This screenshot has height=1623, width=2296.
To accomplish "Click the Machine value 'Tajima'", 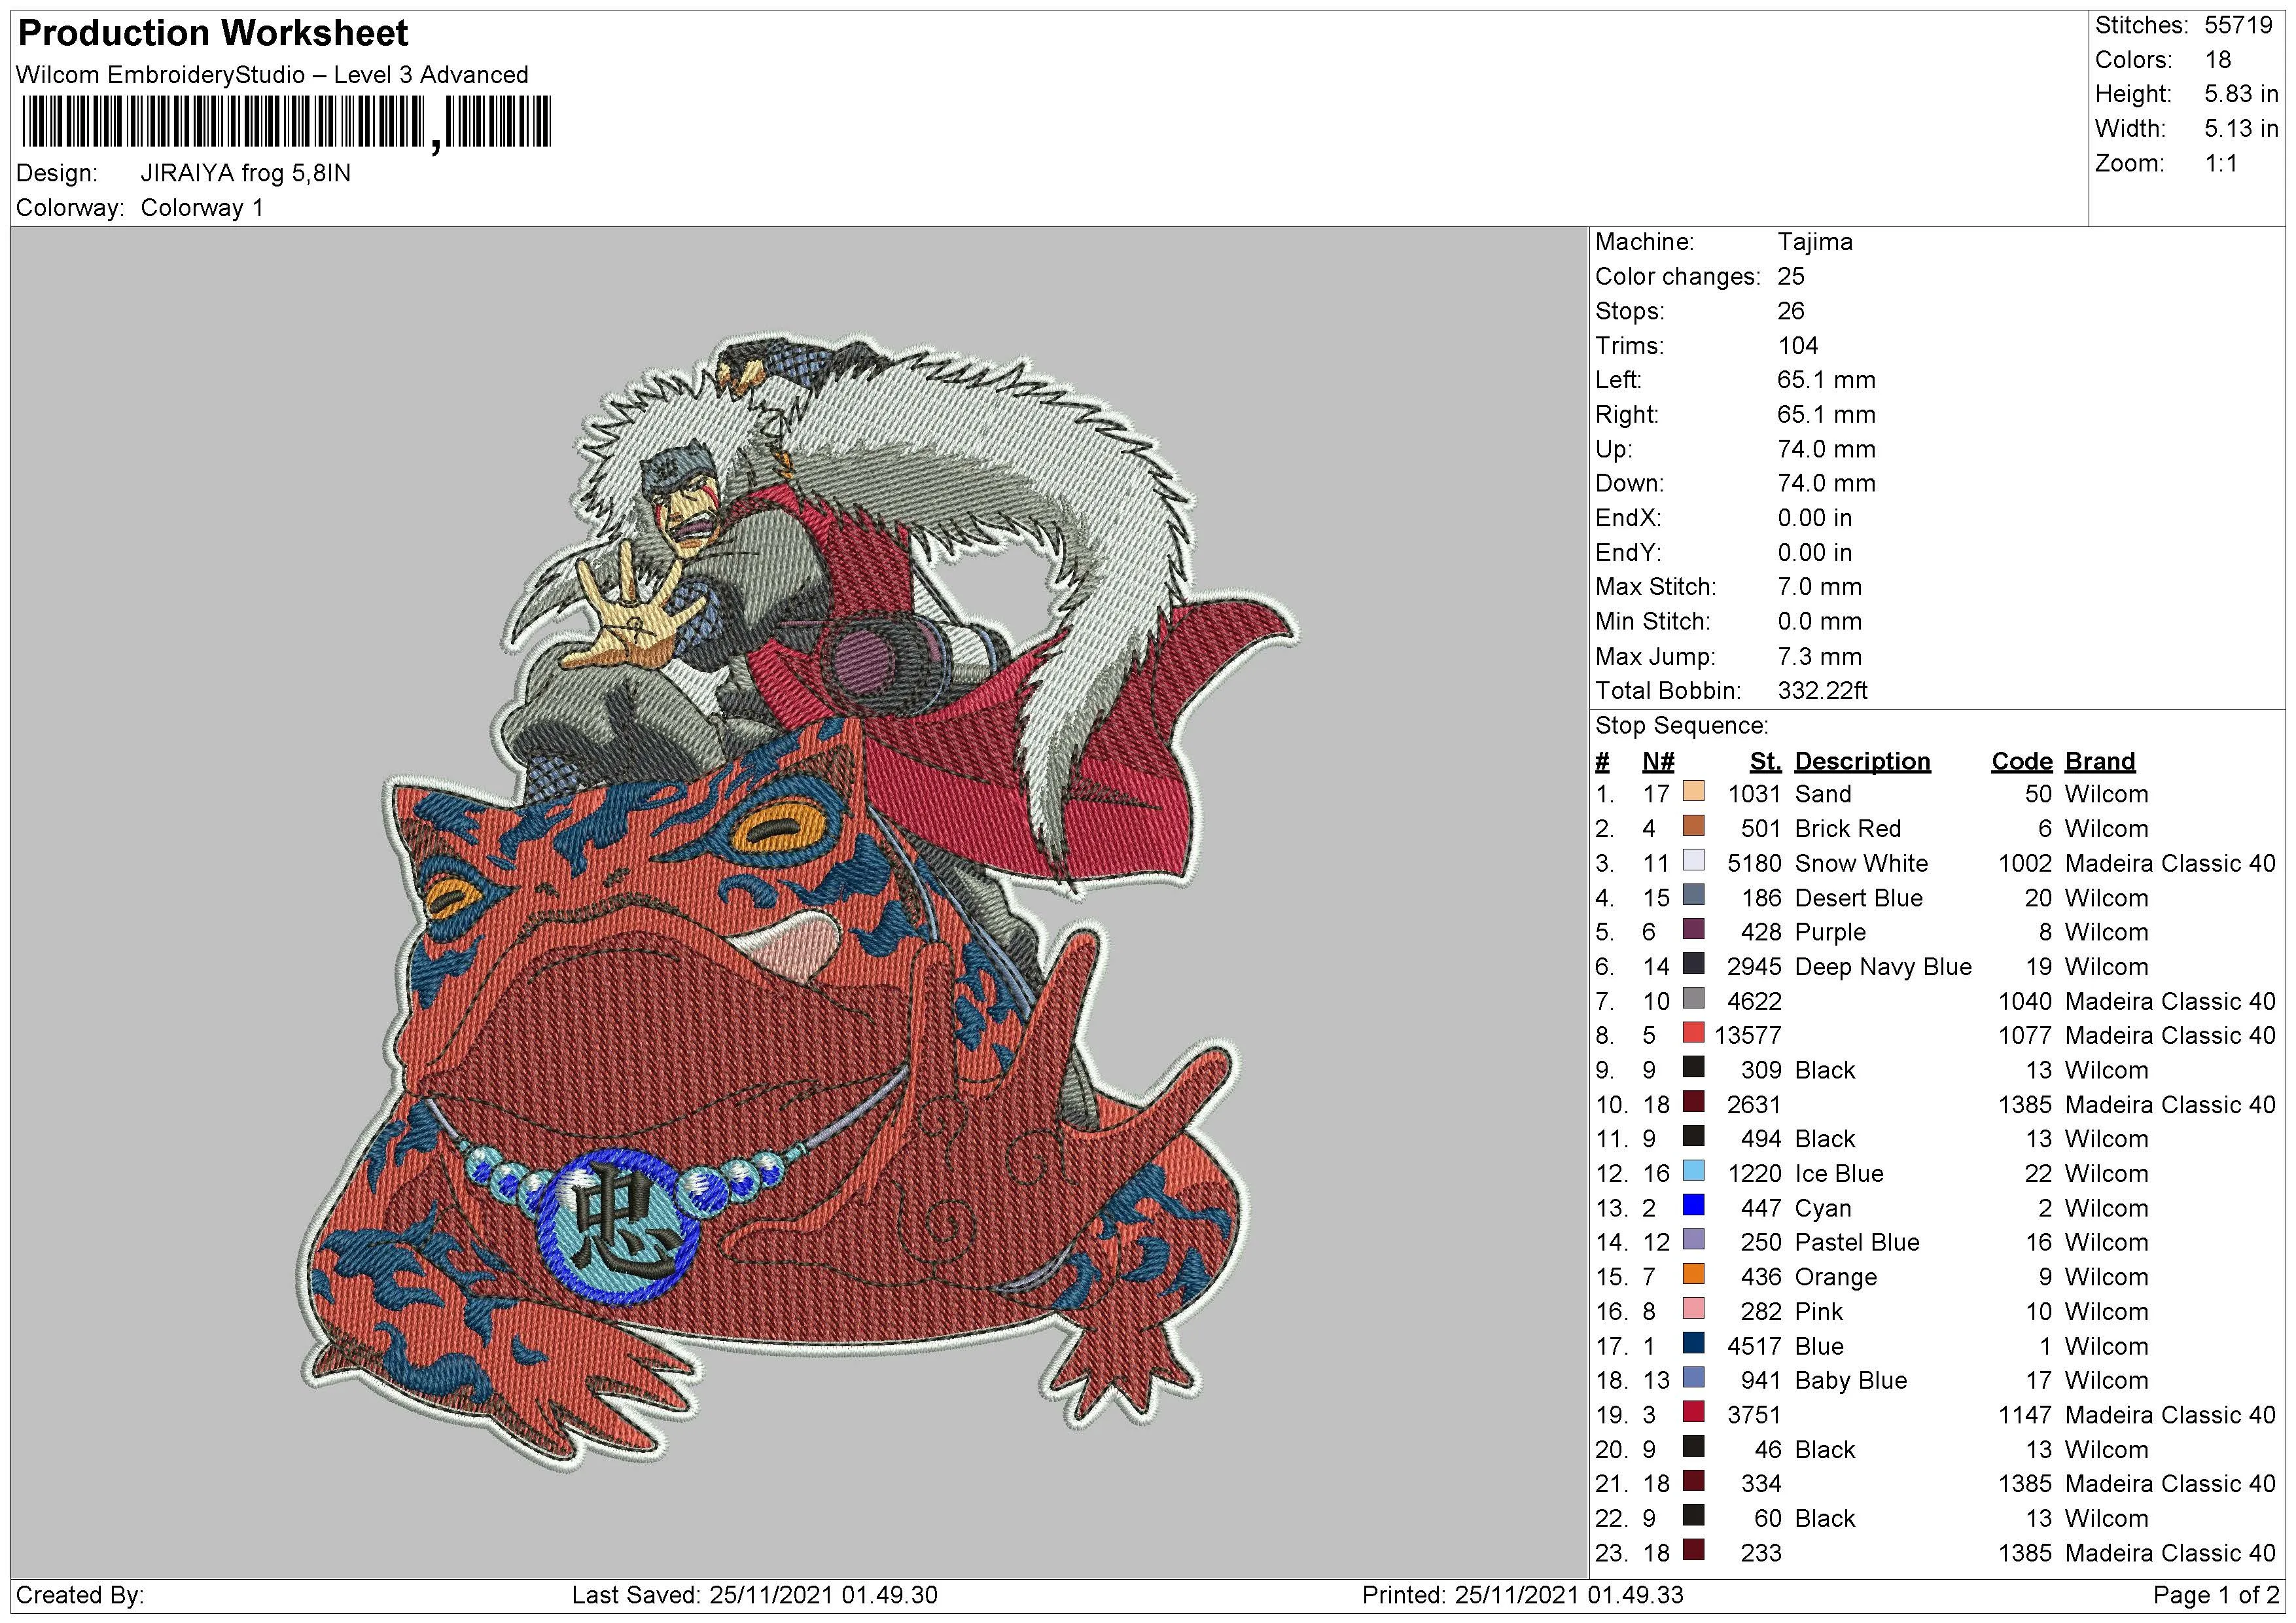I will 1815,242.
